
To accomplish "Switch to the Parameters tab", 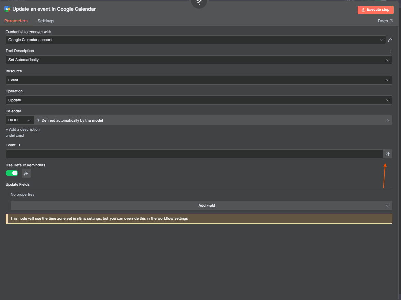I will click(x=16, y=21).
